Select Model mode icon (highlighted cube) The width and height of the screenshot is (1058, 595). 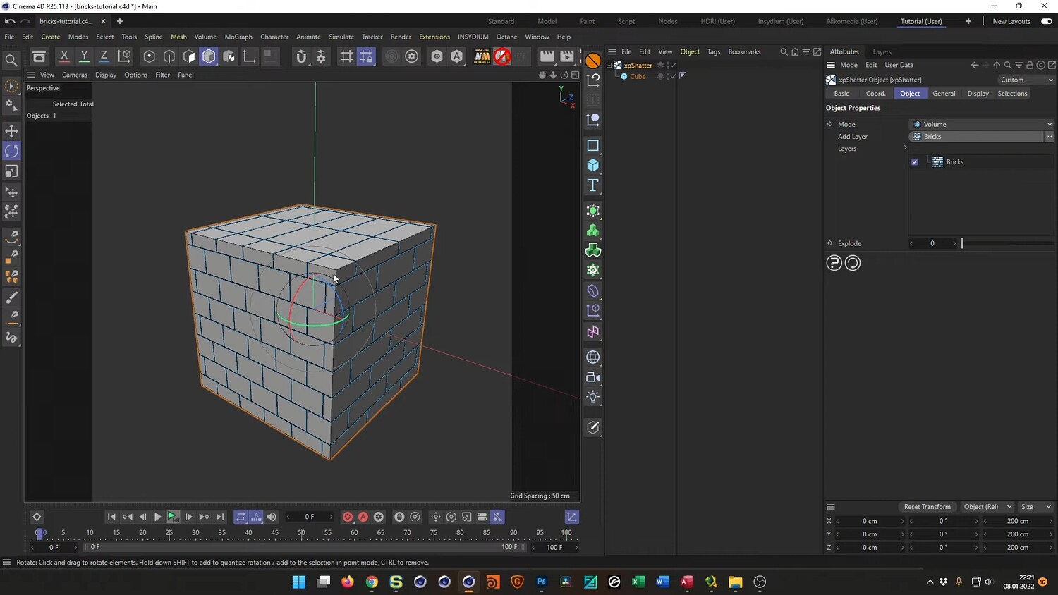[209, 56]
